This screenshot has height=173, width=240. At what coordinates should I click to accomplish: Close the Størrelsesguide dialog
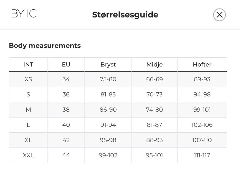tap(219, 15)
